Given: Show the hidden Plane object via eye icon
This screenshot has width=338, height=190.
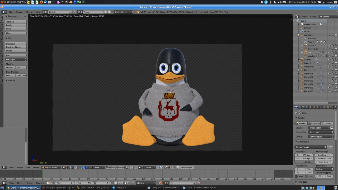Looking at the screenshot, I should point(329,70).
